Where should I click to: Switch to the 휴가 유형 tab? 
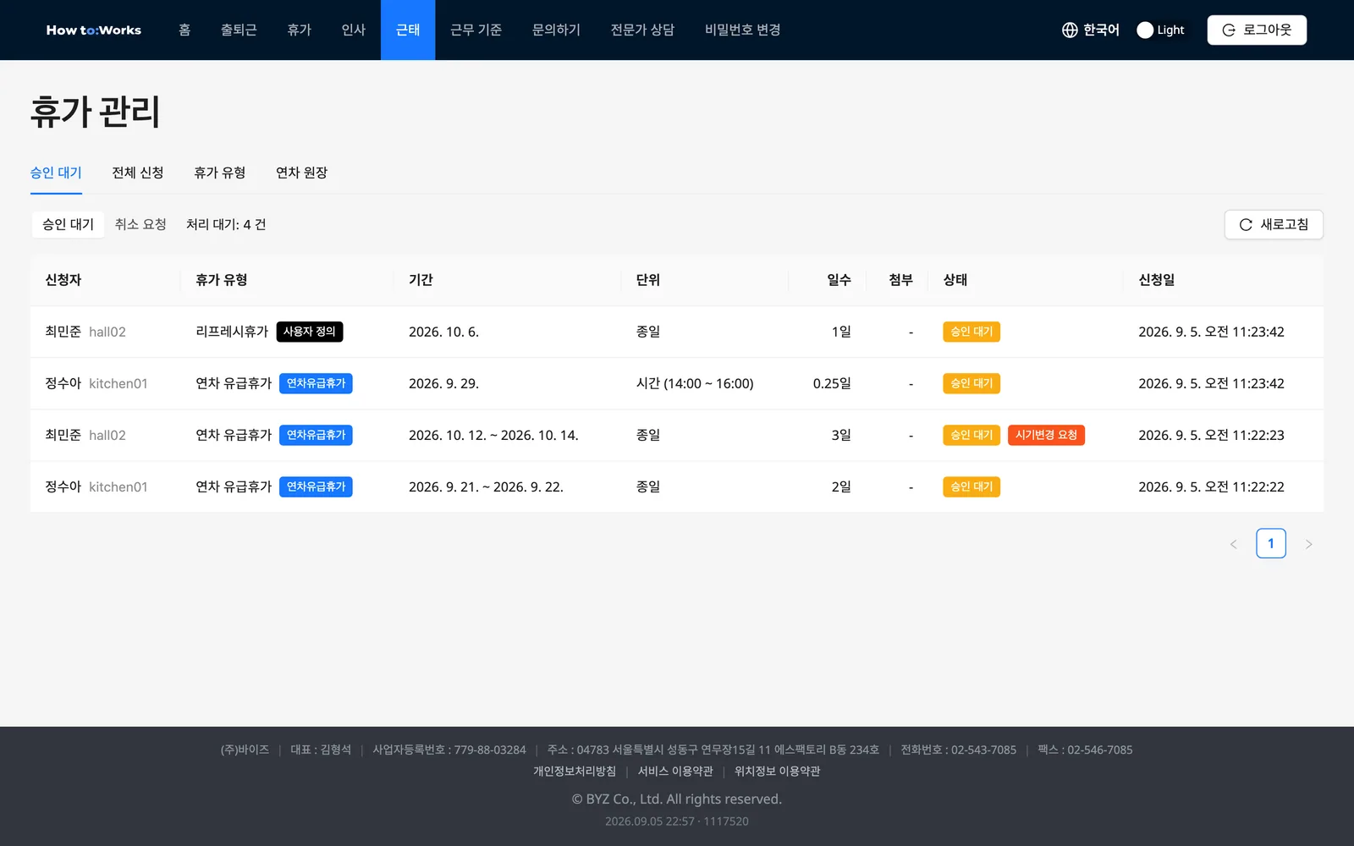tap(220, 173)
